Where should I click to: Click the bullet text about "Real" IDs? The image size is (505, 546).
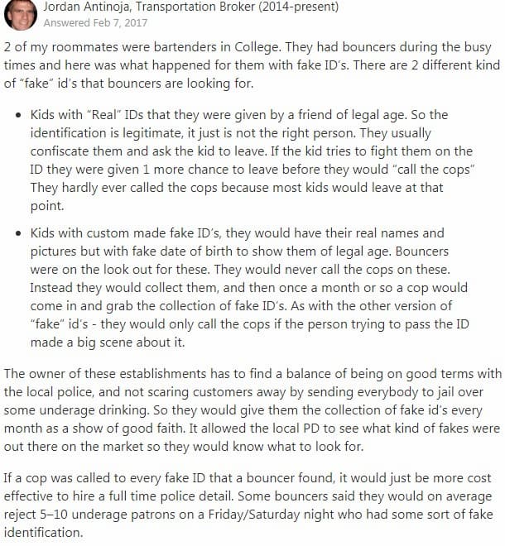(252, 160)
